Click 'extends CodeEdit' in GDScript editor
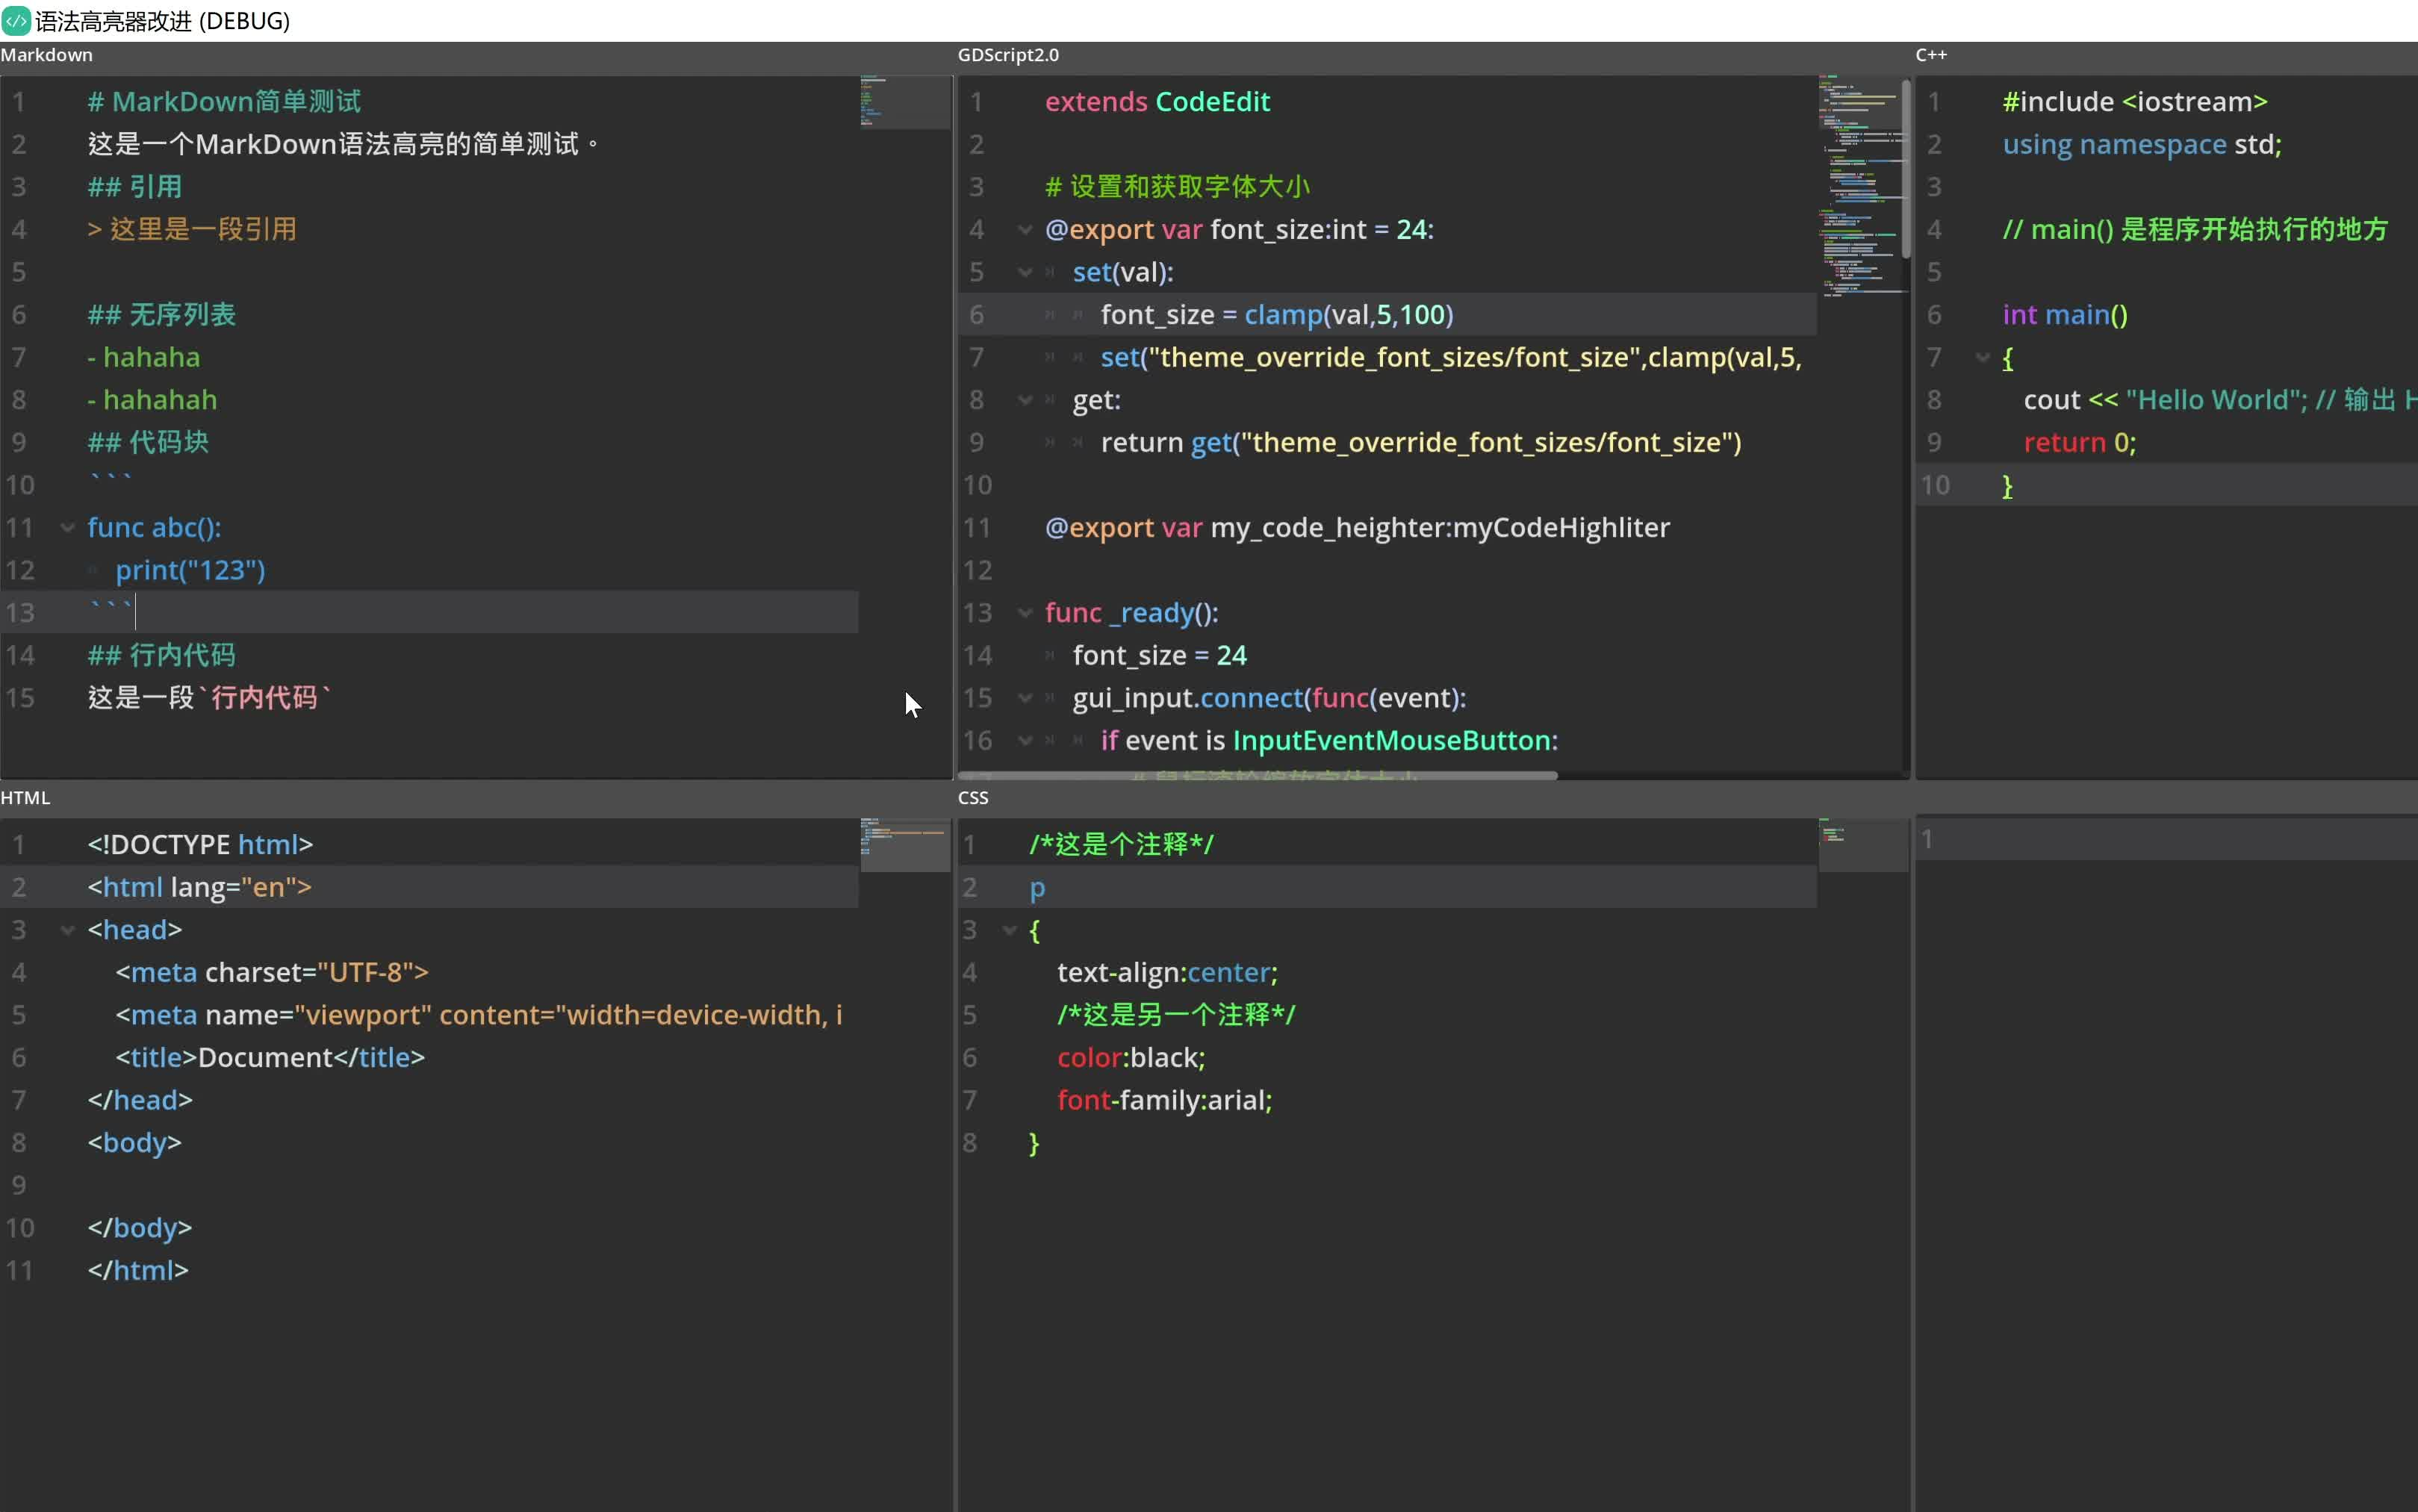Viewport: 2418px width, 1512px height. [x=1157, y=102]
